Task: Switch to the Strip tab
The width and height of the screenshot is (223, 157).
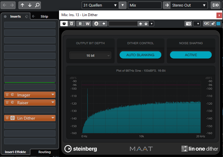Action: click(x=44, y=16)
